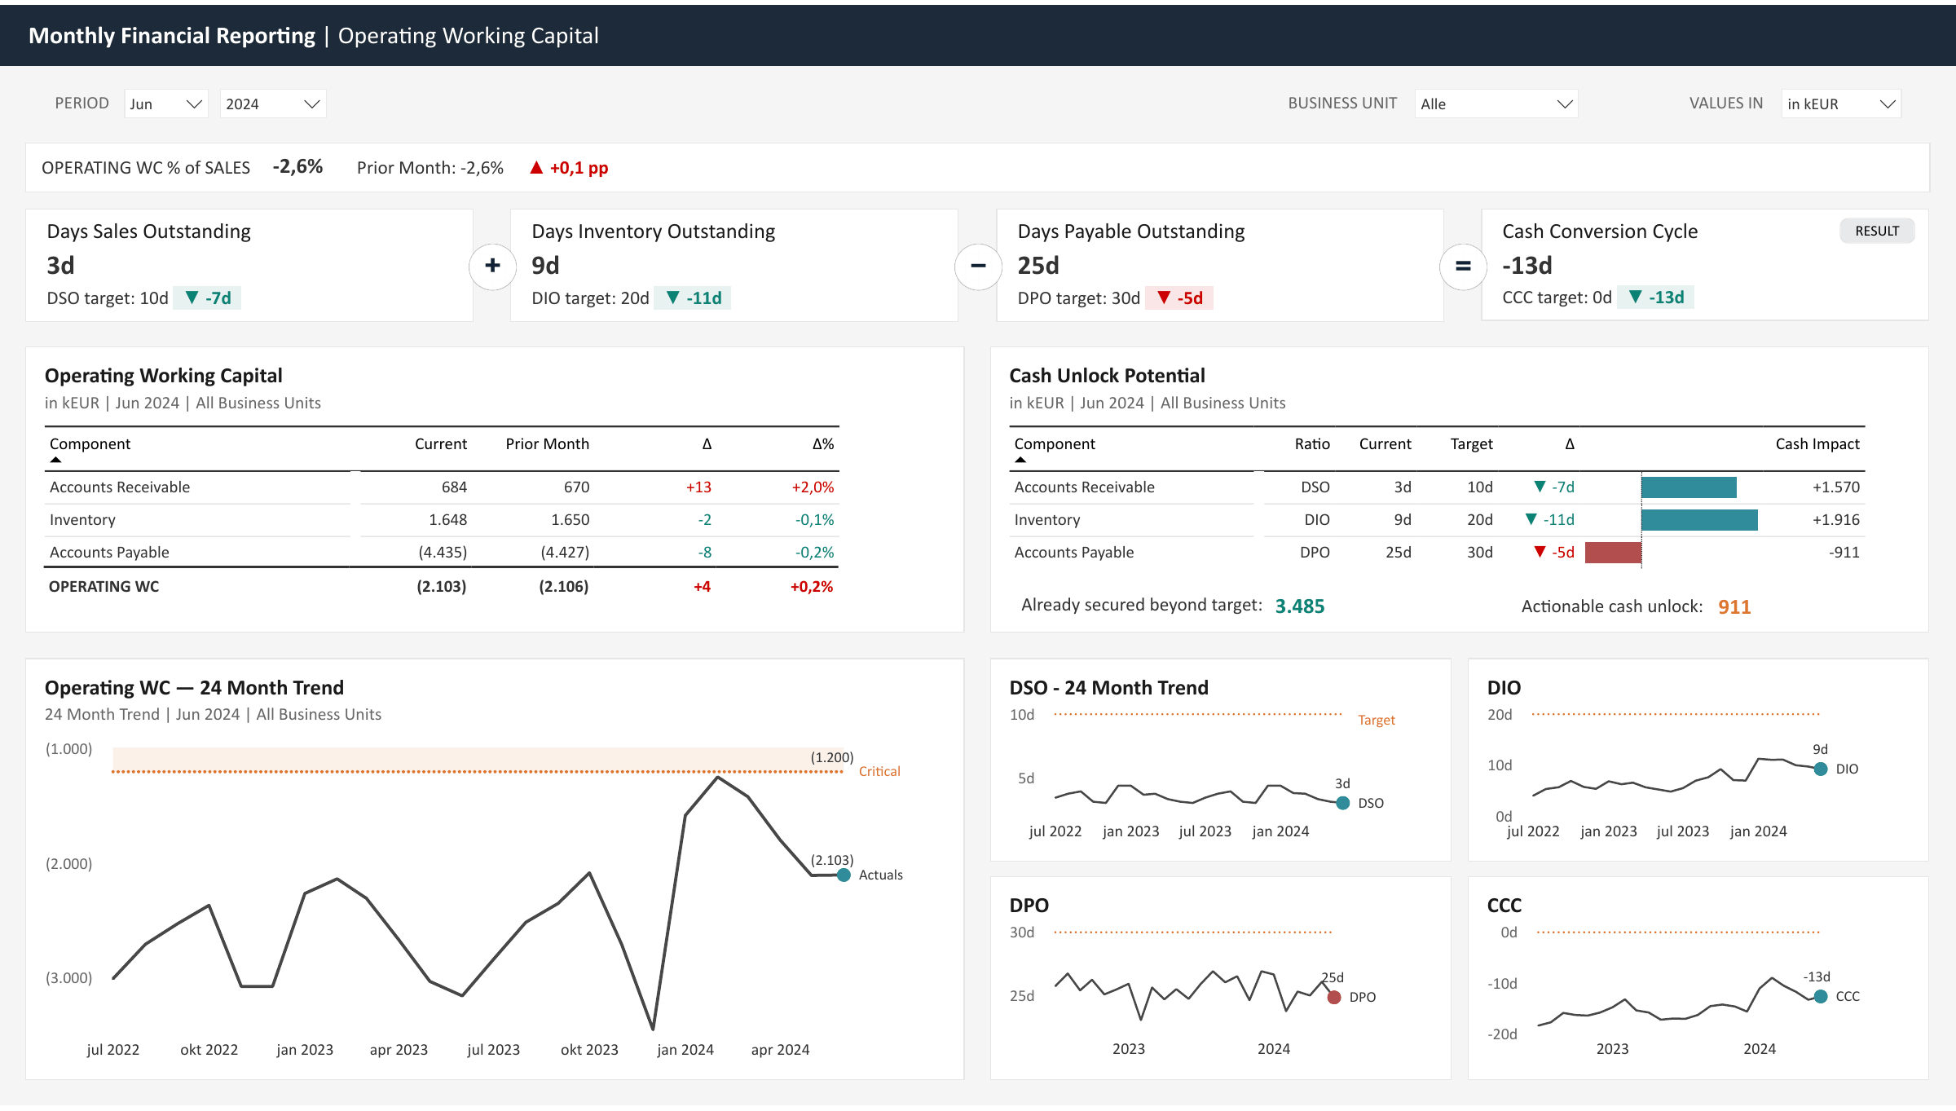Click the Prior Month column header

coord(547,444)
